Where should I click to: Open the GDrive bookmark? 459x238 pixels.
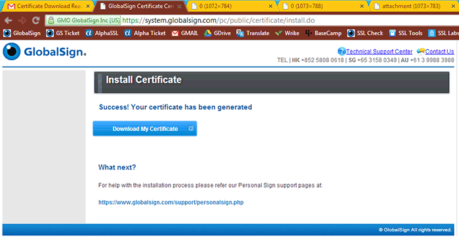pyautogui.click(x=218, y=33)
